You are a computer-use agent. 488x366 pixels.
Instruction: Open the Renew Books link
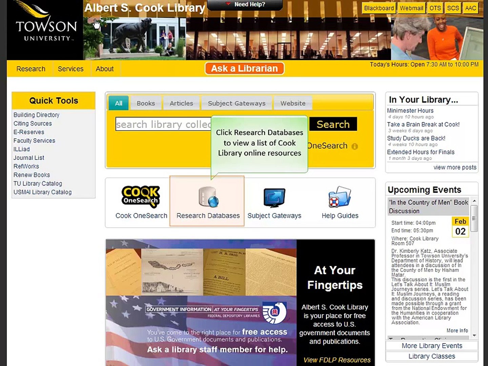coord(32,175)
